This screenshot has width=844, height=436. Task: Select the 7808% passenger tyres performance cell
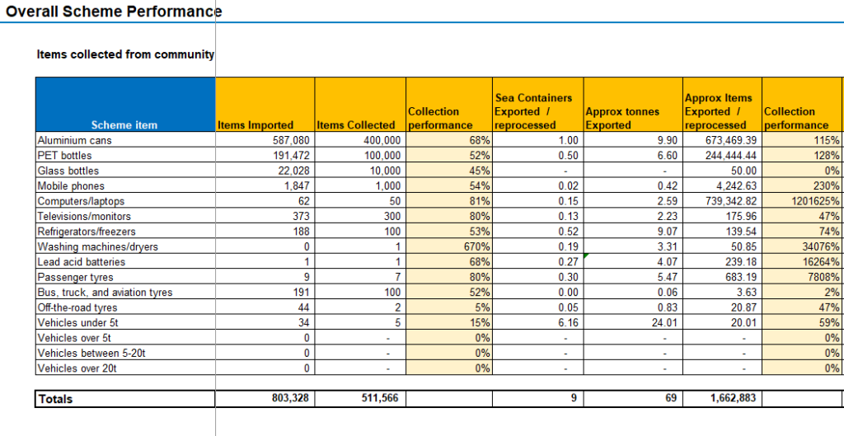pos(802,277)
